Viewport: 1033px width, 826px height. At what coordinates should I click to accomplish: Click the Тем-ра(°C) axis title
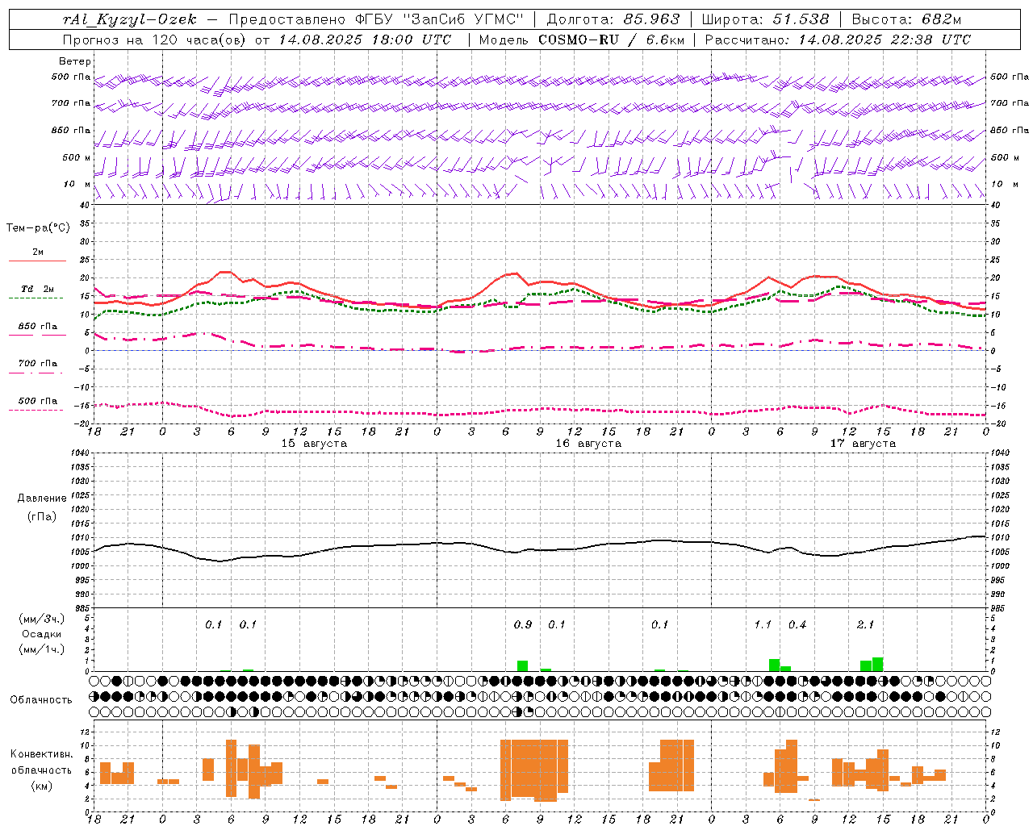[38, 228]
